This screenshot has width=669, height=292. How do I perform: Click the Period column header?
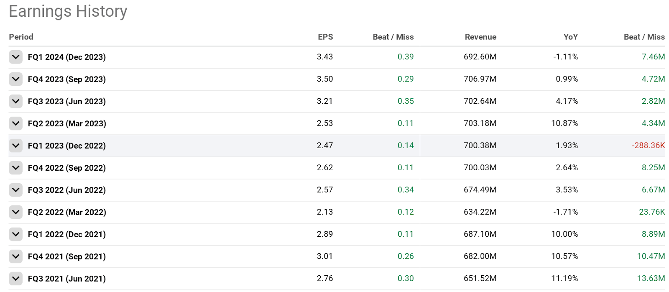[x=21, y=37]
